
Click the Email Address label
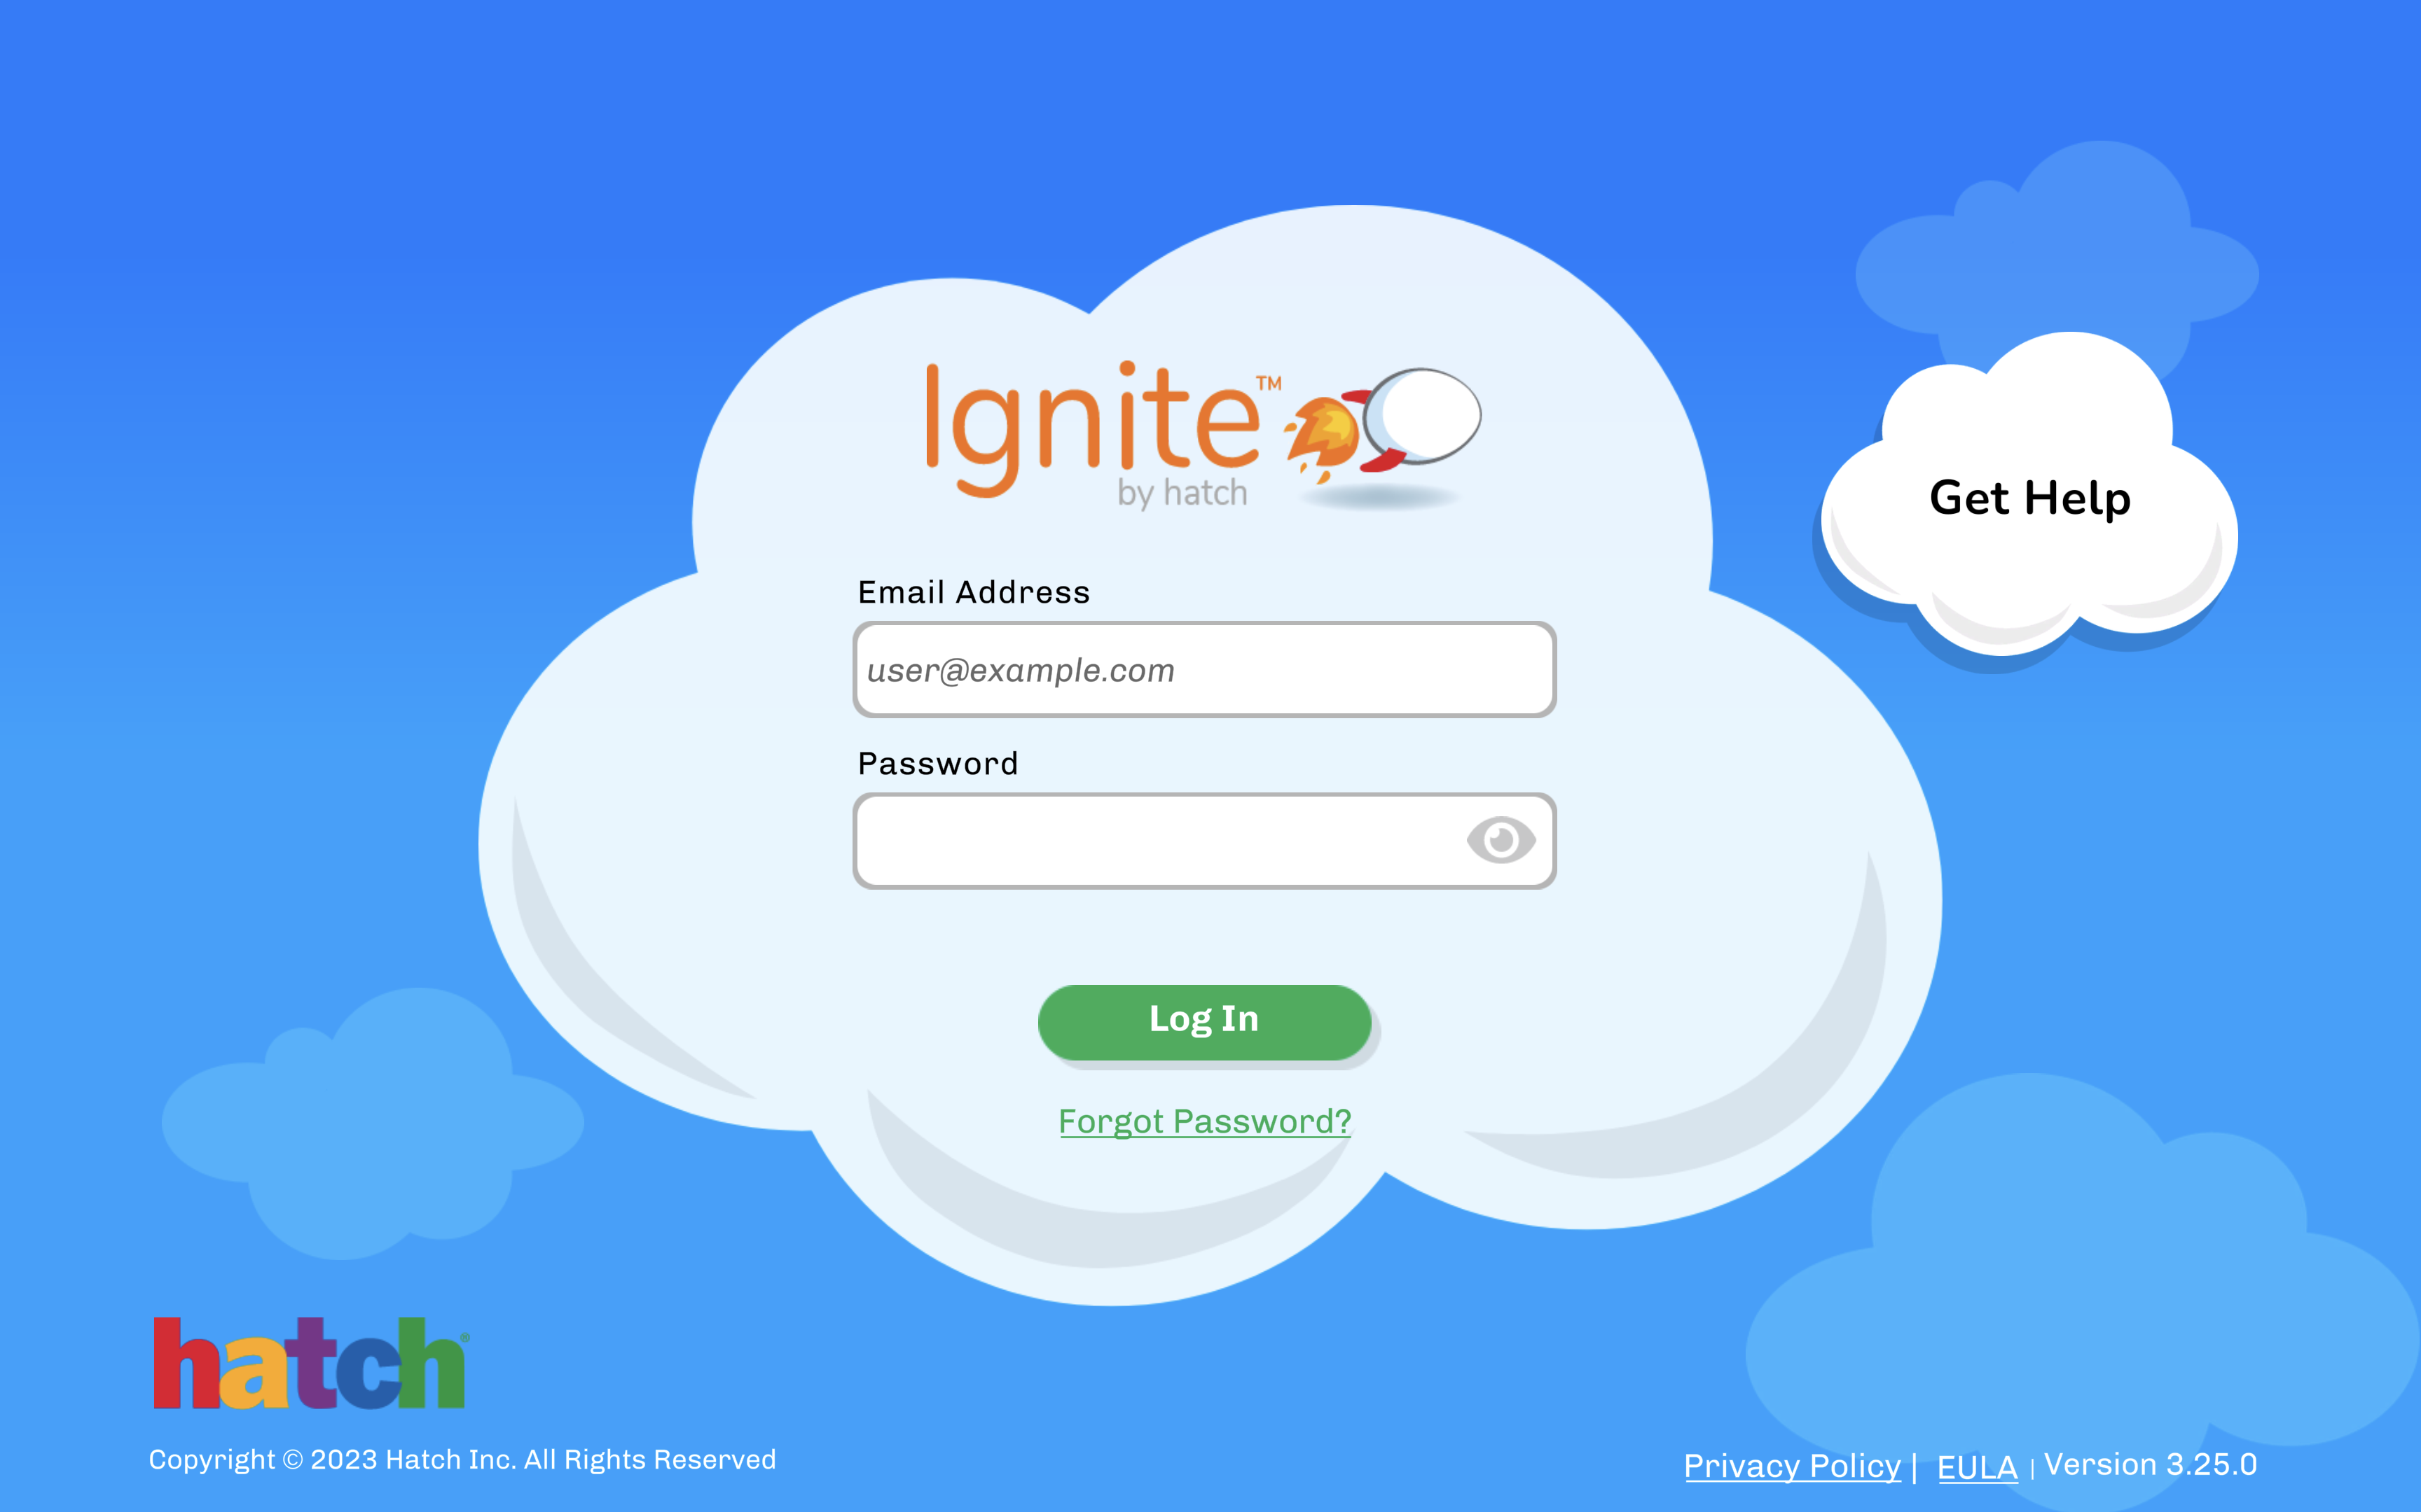tap(974, 592)
